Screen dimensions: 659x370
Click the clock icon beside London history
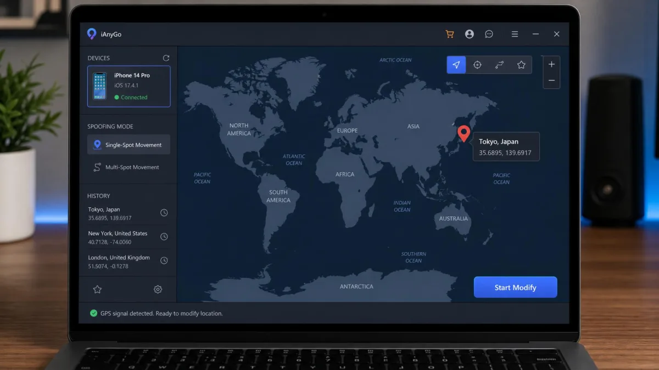pos(164,261)
